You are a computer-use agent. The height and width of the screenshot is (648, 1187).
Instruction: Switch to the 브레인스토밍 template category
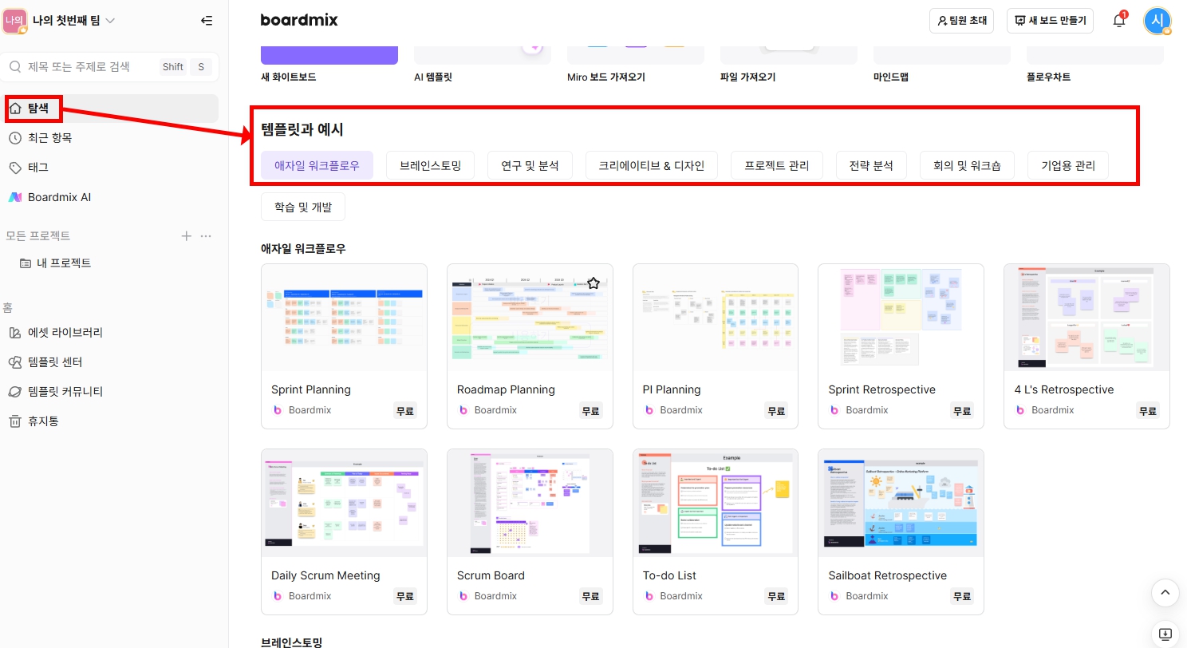(430, 165)
